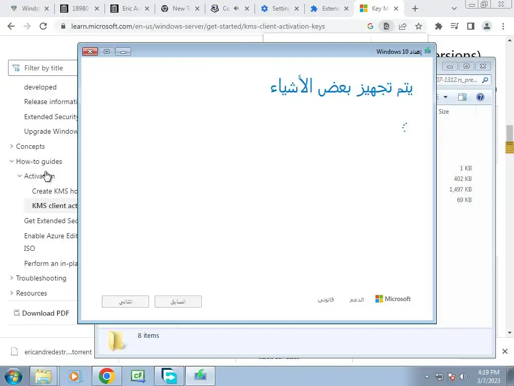Click Legal link in Windows 10 setup
514x386 pixels.
point(326,300)
